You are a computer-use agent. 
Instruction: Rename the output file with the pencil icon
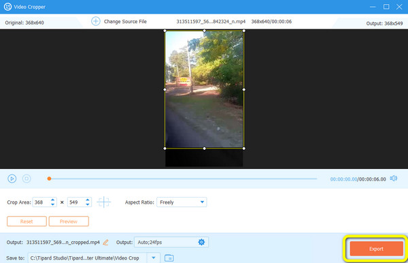(x=105, y=243)
